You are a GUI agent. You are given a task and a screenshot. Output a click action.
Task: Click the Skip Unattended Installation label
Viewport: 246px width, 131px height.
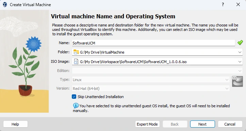[101, 97]
